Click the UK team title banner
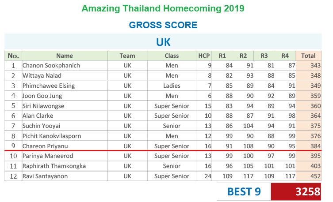 click(163, 42)
